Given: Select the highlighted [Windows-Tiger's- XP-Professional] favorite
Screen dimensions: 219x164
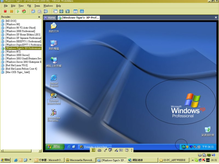Looking at the screenshot, I should 23,48.
